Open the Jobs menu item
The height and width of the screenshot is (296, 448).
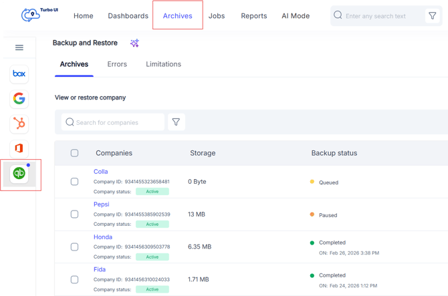point(217,16)
